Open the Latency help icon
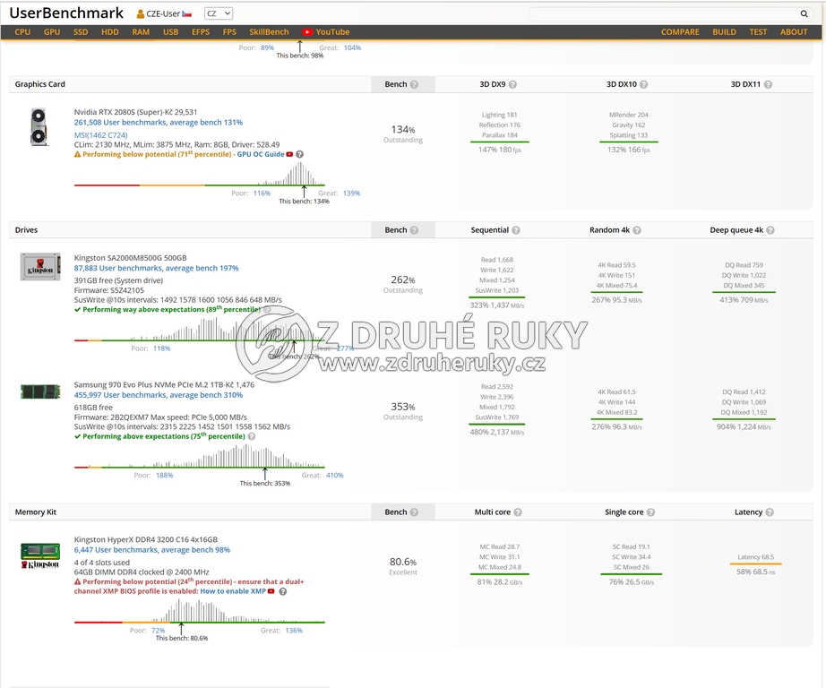This screenshot has height=688, width=826. [770, 512]
